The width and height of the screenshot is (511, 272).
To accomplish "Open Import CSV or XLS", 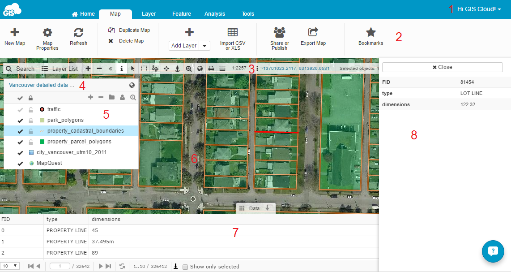I will point(232,32).
